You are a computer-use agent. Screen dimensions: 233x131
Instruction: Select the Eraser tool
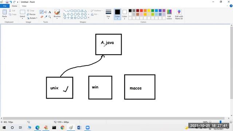(x=42, y=17)
